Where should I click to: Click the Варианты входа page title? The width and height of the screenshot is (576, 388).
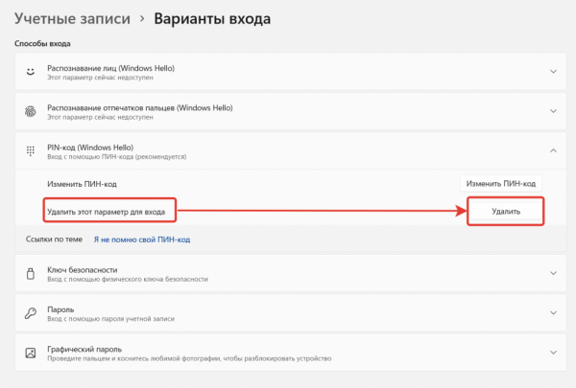[212, 19]
